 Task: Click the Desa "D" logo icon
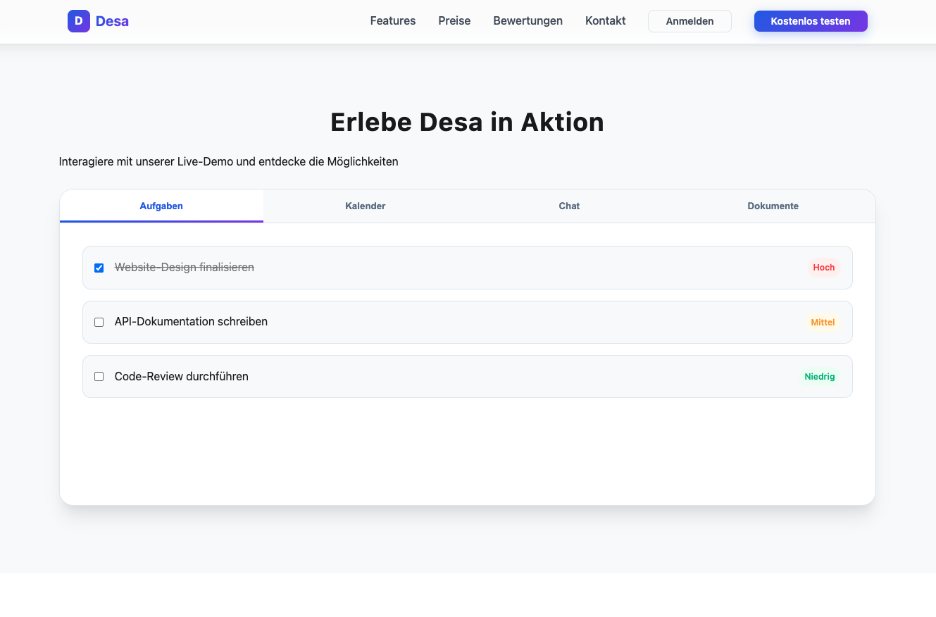[78, 21]
